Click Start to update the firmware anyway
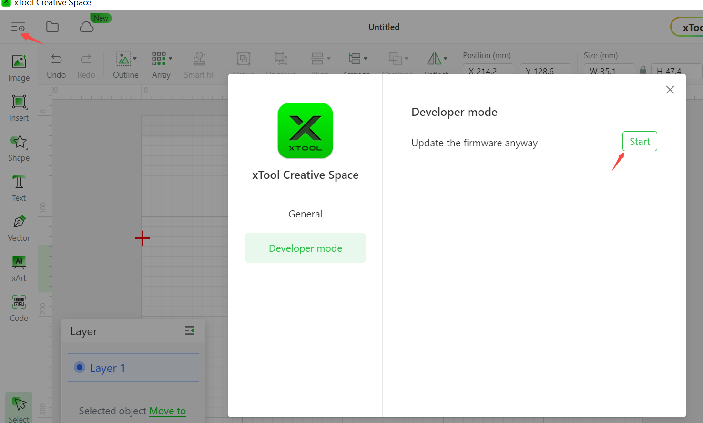 pyautogui.click(x=640, y=141)
